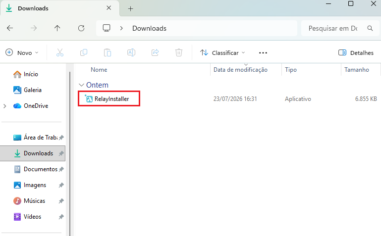Click the date 23/07/2026 16:31

pyautogui.click(x=235, y=99)
